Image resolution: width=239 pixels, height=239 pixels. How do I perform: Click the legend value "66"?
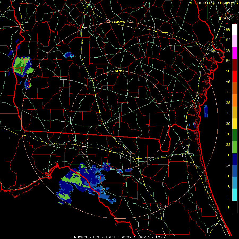pyautogui.click(x=228, y=29)
